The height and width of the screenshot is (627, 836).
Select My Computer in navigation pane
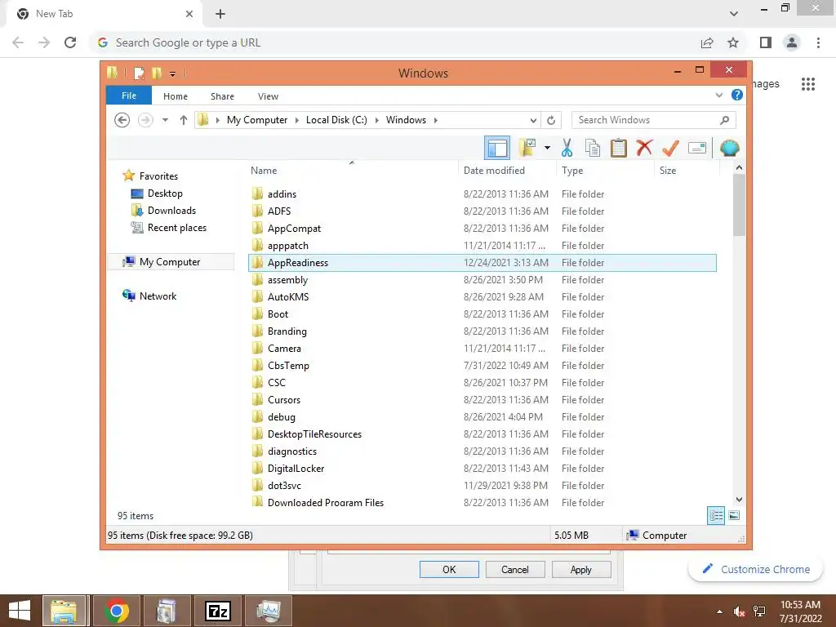point(170,262)
